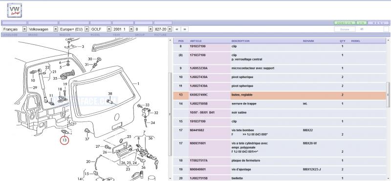Viewport: 391px width, 181px height.
Task: Go to previous picture with « button
Action: pos(177,29)
